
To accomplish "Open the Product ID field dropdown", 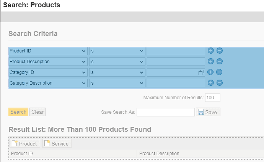I will (48, 51).
